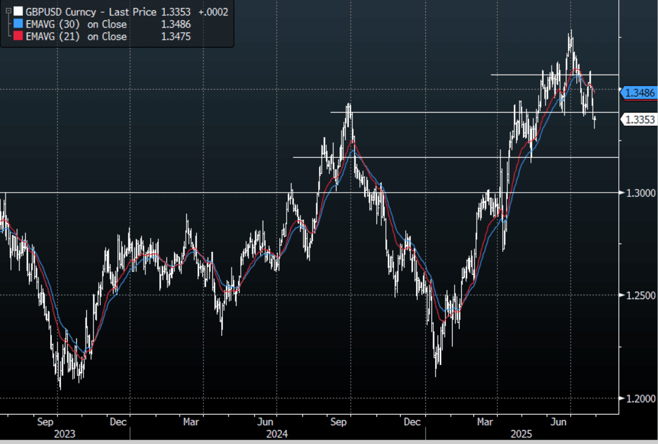
Task: Click the white GBPUSD Curncy color swatch
Action: [x=18, y=12]
